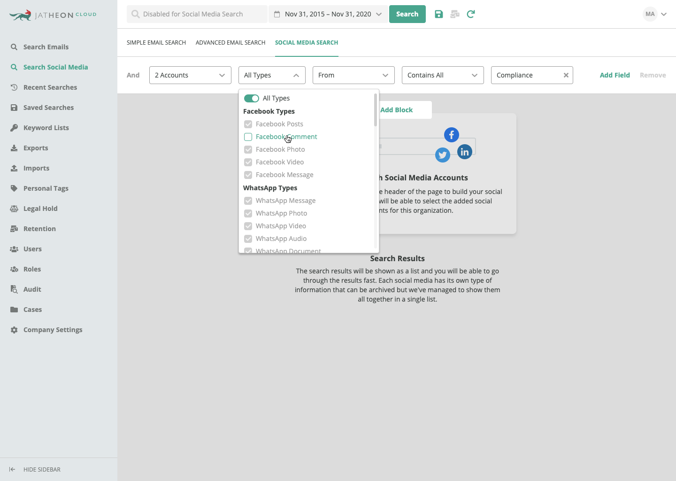Viewport: 676px width, 481px height.
Task: Expand the MA user account menu
Action: 664,14
